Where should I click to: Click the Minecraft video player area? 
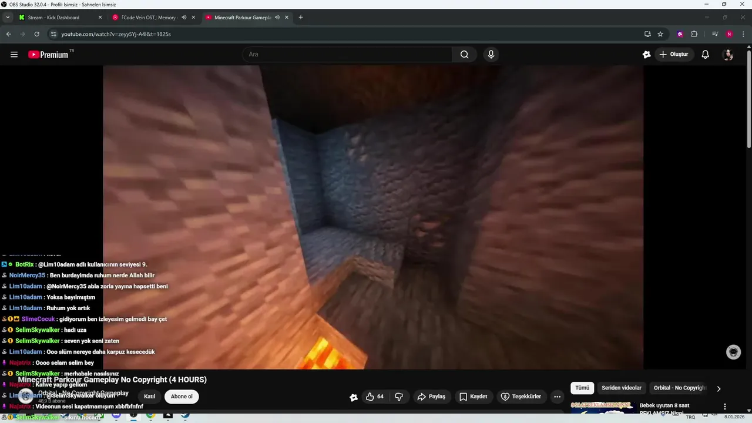point(373,217)
